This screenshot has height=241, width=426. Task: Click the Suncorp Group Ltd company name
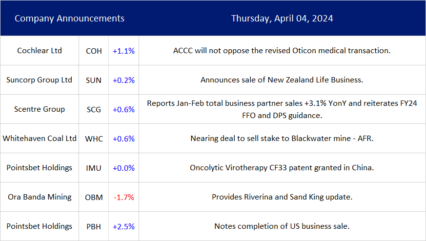click(x=40, y=80)
